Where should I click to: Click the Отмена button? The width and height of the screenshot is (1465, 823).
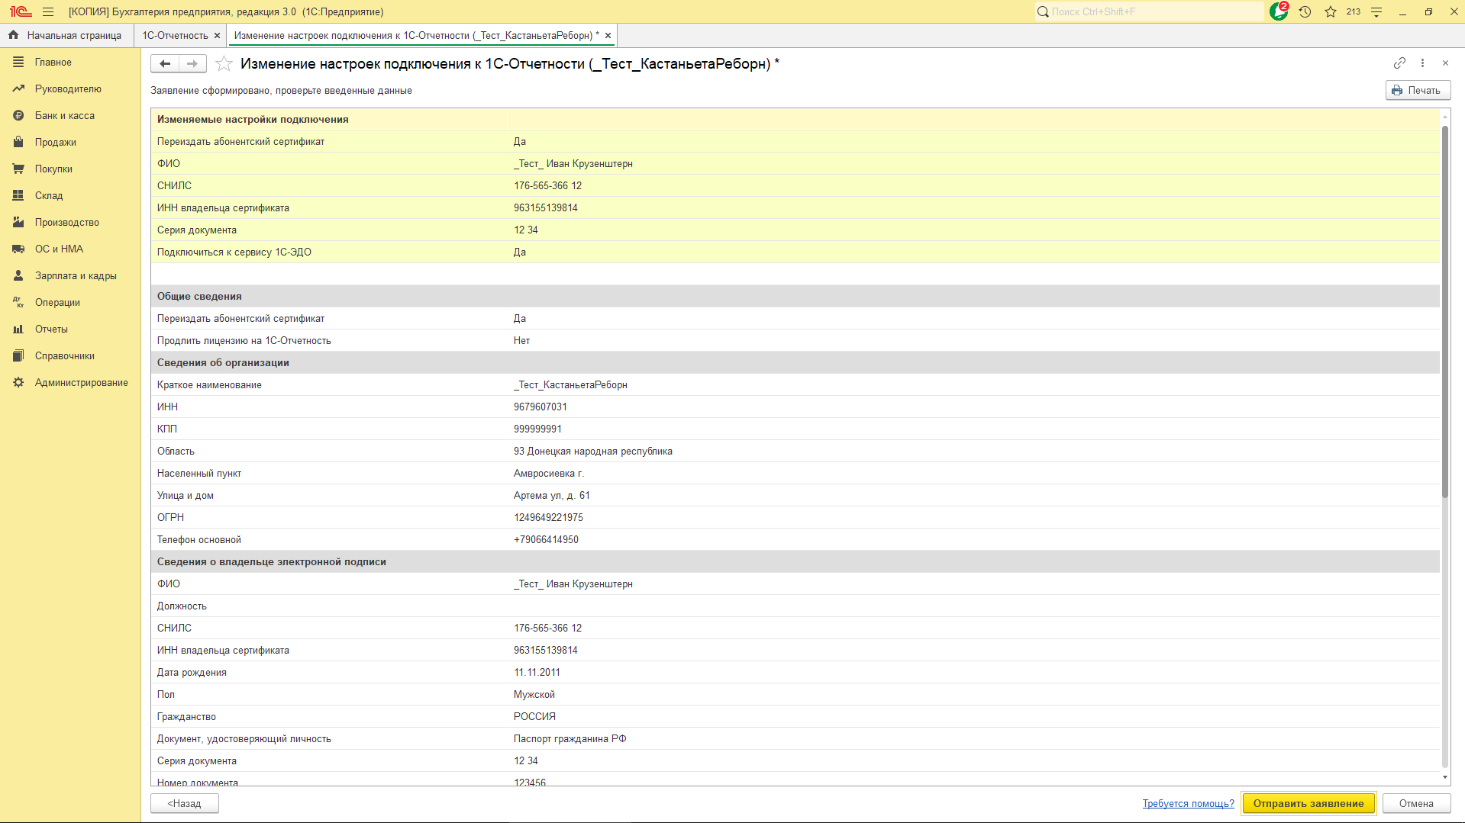(1416, 803)
